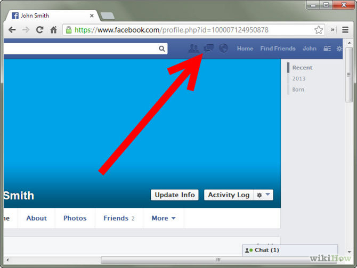
Task: Switch to the About tab
Action: click(x=37, y=218)
